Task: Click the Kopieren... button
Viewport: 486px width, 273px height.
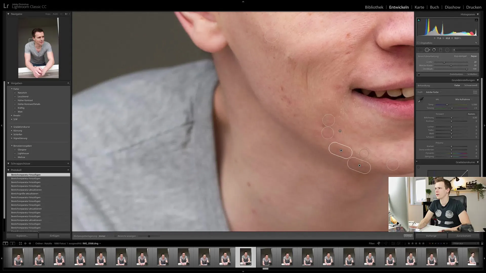Action: pyautogui.click(x=22, y=236)
